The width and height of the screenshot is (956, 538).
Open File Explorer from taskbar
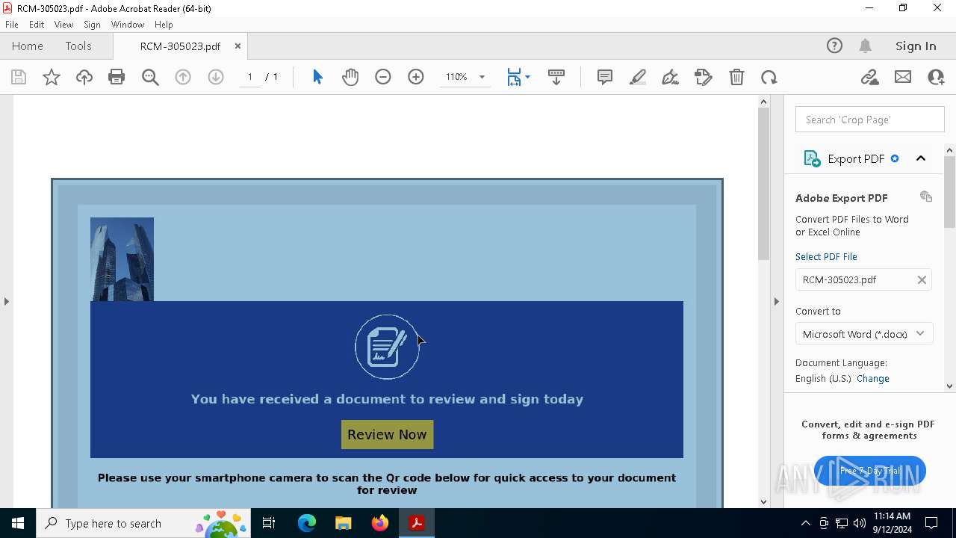coord(344,523)
